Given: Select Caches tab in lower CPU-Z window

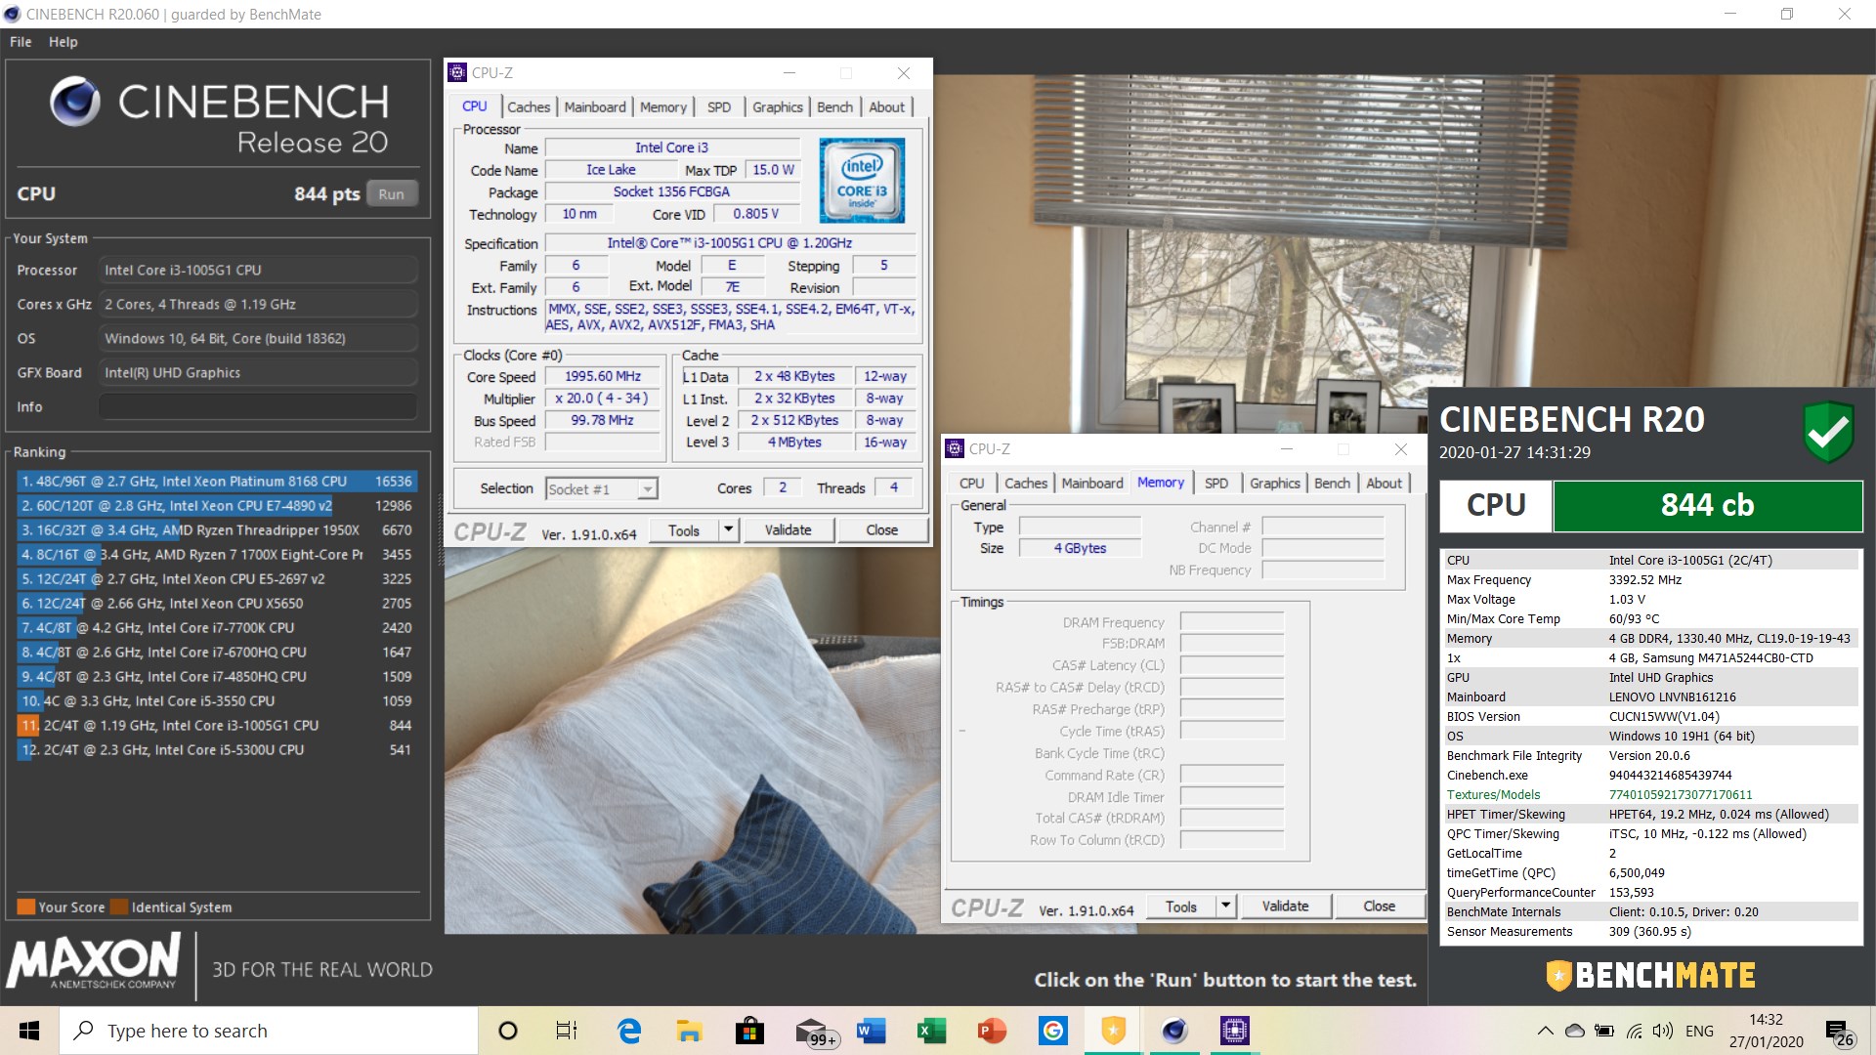Looking at the screenshot, I should coord(1026,483).
